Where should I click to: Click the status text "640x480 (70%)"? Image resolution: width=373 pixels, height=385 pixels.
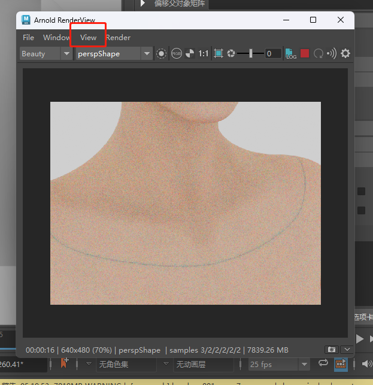click(86, 350)
